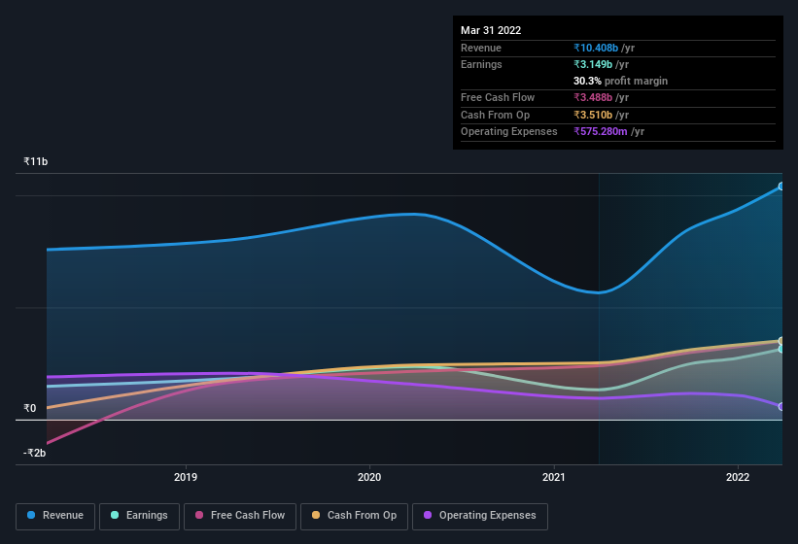Click the Earnings label in tooltip

point(481,64)
